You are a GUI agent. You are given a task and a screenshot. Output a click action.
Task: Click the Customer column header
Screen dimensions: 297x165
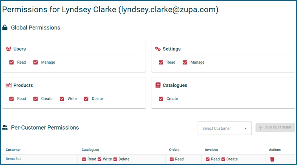point(13,150)
